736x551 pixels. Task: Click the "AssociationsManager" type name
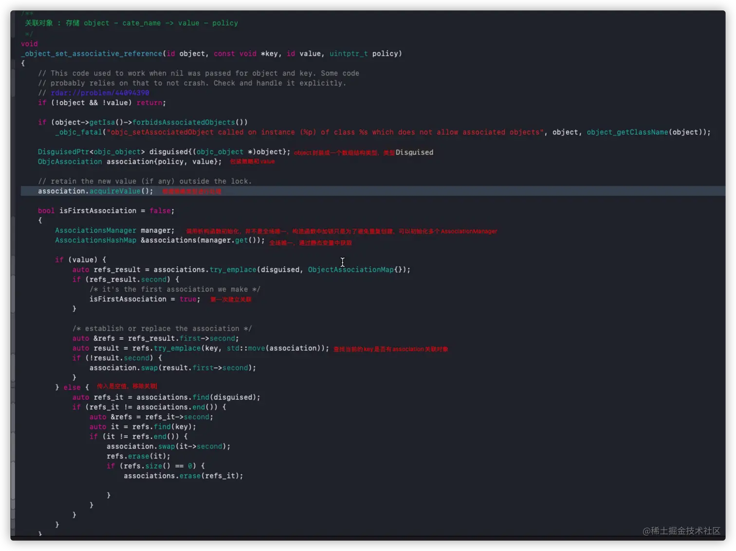(x=95, y=231)
